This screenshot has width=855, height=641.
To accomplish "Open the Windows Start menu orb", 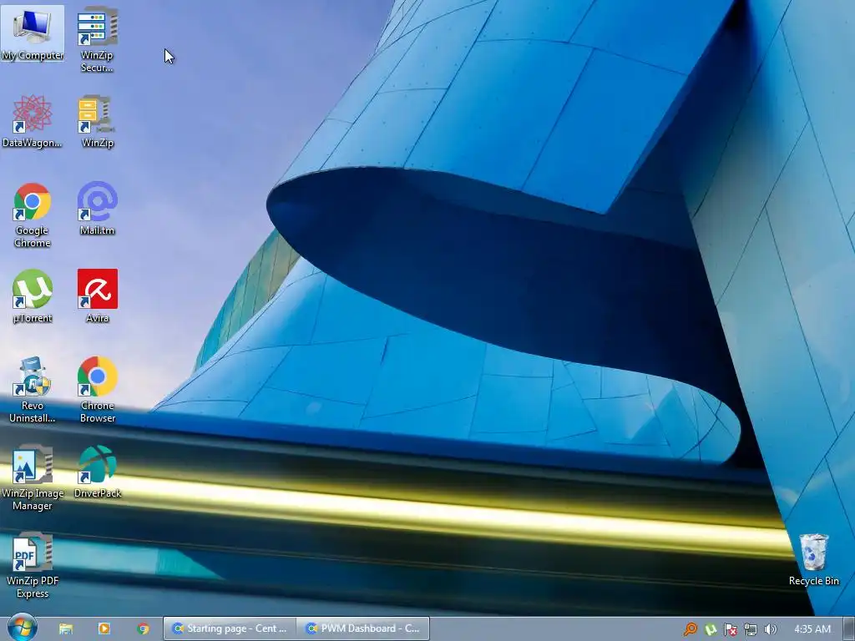I will pos(22,628).
